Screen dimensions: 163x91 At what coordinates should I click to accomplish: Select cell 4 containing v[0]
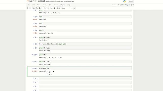(85, 17)
